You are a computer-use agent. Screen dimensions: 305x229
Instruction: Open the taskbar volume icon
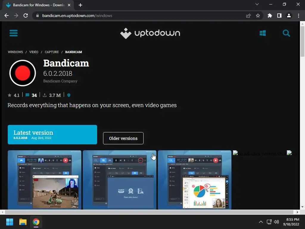(x=276, y=222)
